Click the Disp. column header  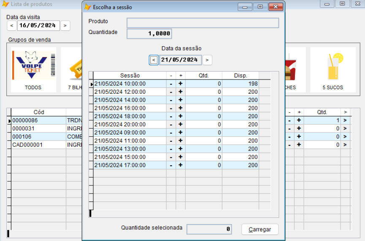click(240, 76)
